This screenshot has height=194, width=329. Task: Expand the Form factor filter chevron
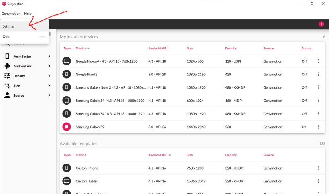(x=49, y=56)
